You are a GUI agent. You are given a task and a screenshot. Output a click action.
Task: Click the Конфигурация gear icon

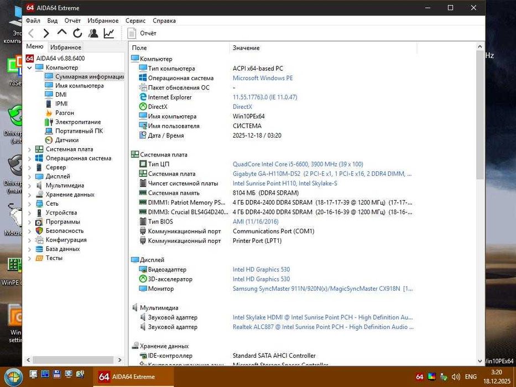[39, 240]
